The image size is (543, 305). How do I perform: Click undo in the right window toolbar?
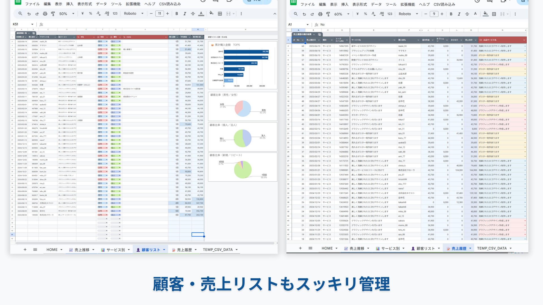click(304, 14)
